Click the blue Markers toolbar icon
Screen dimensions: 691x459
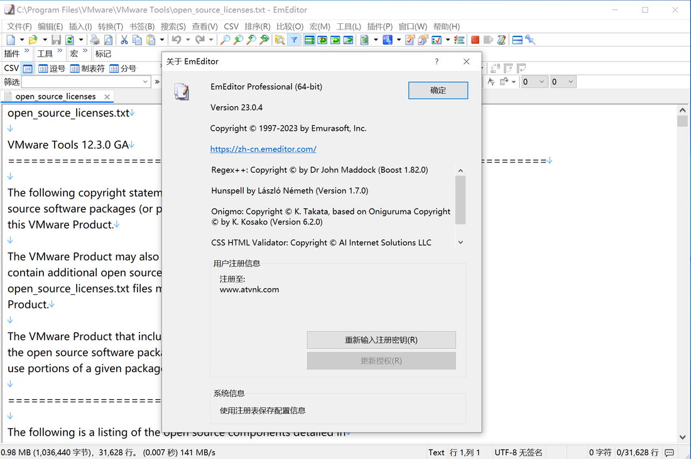pos(388,40)
